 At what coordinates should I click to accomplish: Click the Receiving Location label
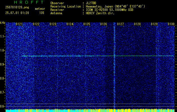coord(66,6)
